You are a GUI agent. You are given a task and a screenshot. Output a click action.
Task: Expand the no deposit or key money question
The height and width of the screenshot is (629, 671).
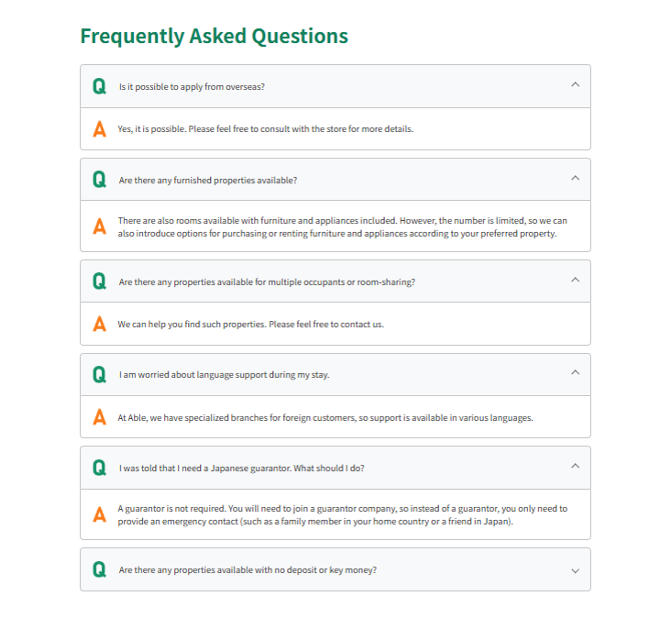[575, 570]
